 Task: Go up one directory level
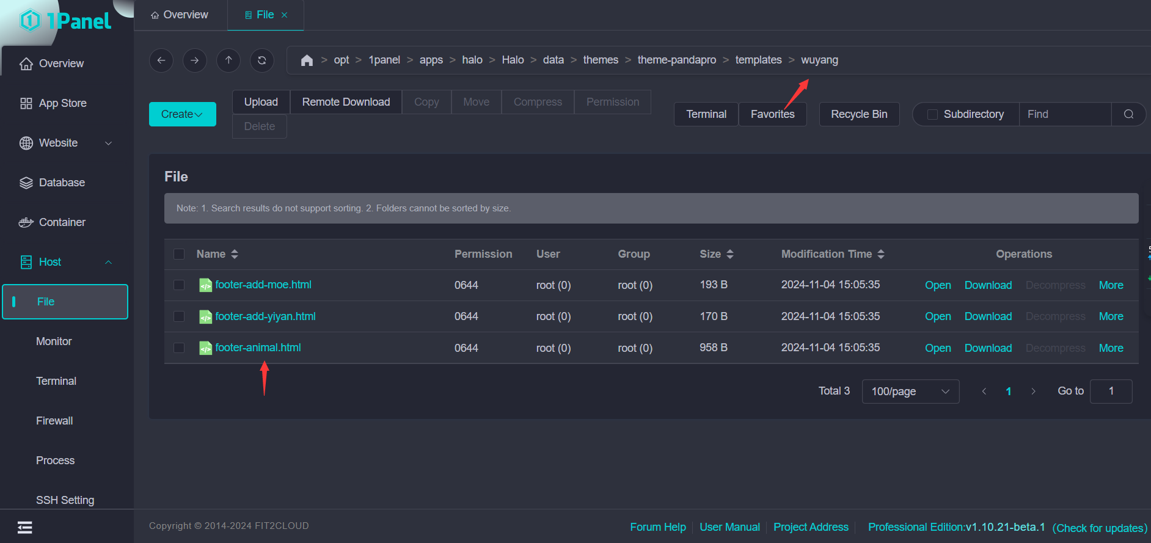pyautogui.click(x=228, y=60)
